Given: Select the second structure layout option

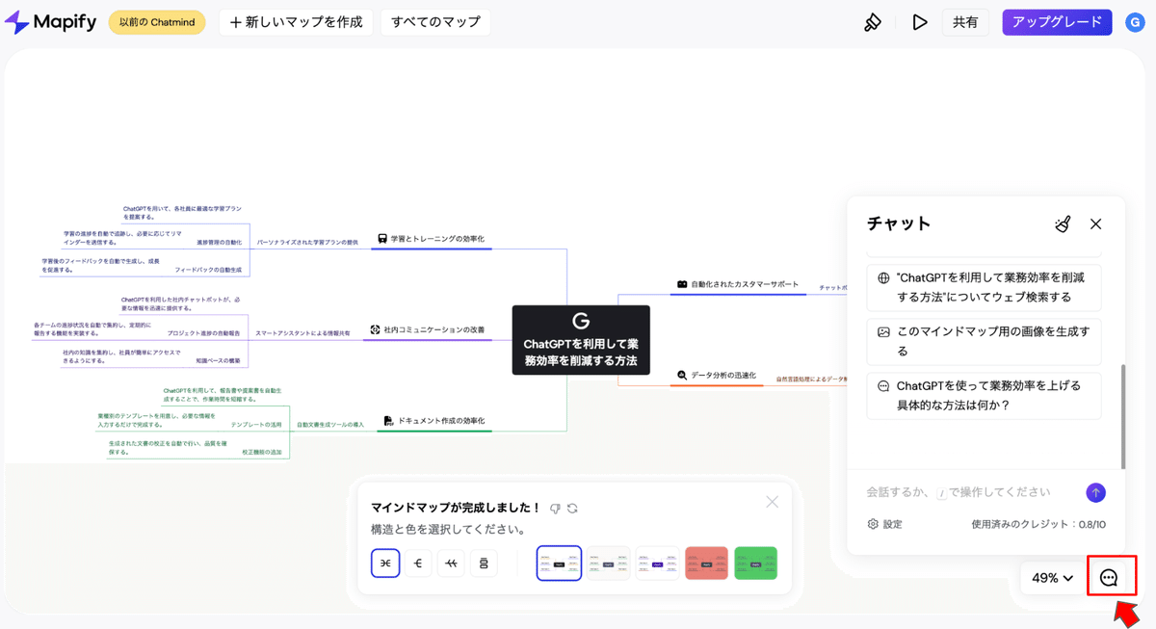Looking at the screenshot, I should coord(418,563).
